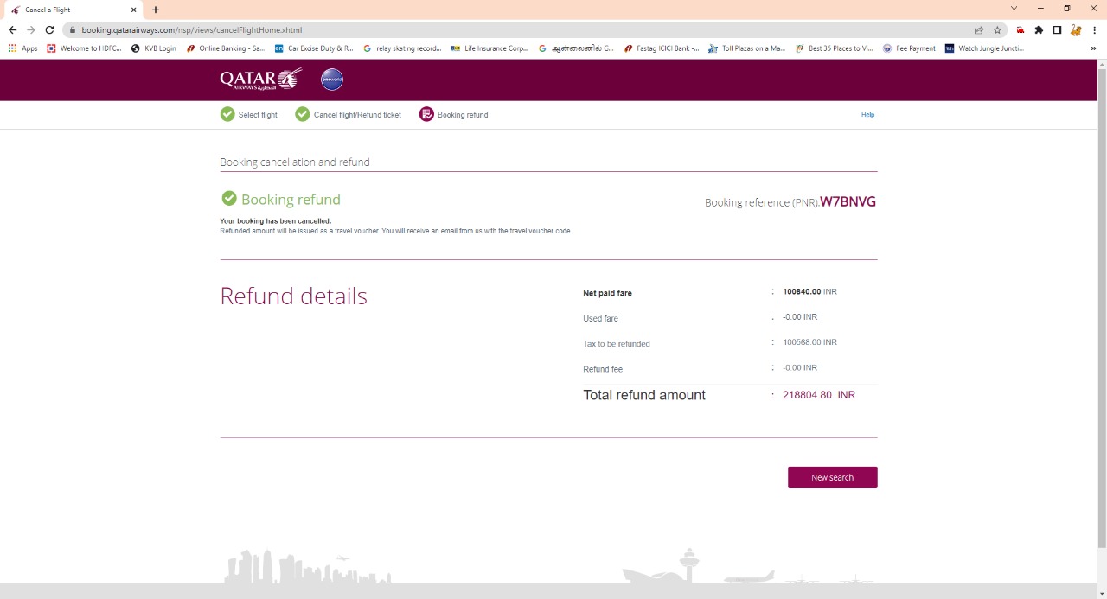Click the Cancel flight/Refund ticket step checkmark
This screenshot has height=599, width=1107.
click(x=302, y=114)
